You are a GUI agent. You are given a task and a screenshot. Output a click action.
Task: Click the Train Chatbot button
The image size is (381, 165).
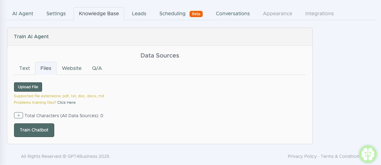click(34, 130)
